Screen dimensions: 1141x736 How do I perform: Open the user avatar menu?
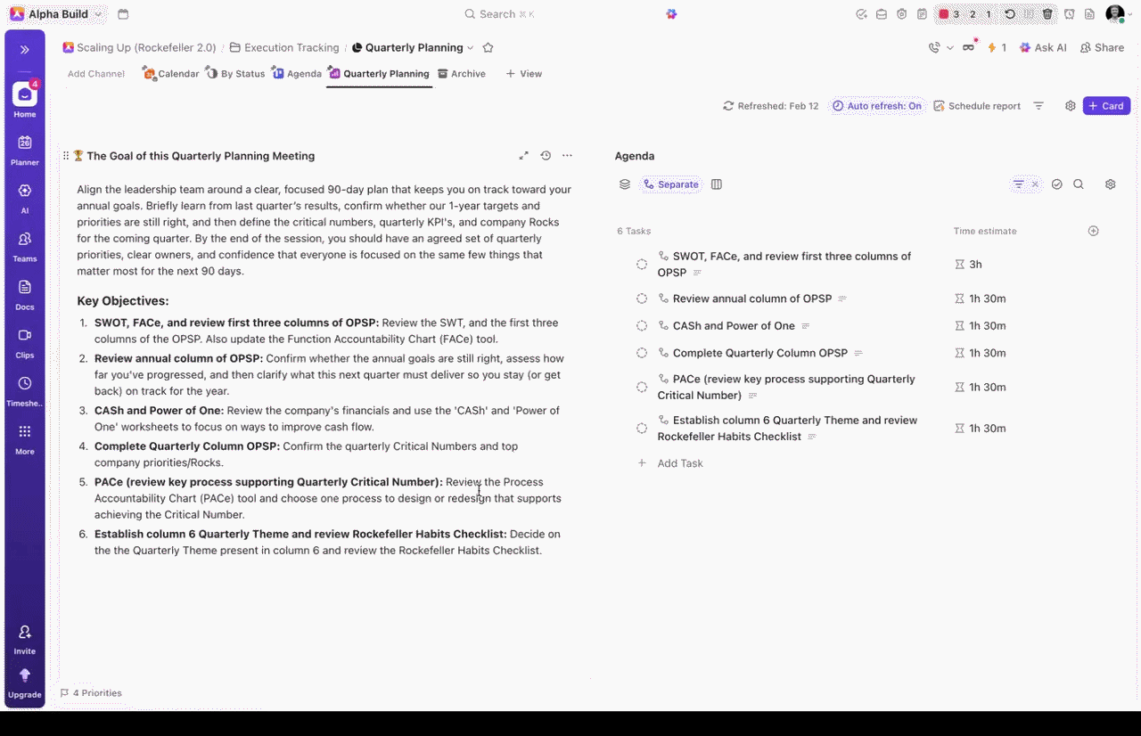tap(1115, 14)
